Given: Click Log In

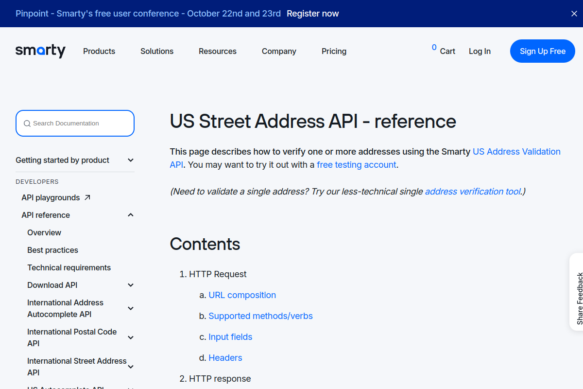Looking at the screenshot, I should (x=480, y=51).
